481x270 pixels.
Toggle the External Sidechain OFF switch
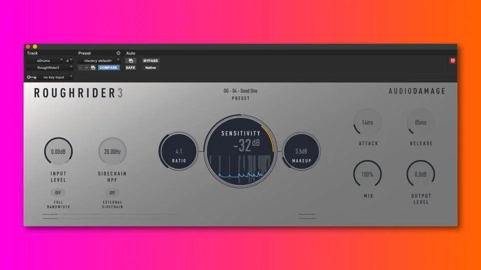(112, 192)
